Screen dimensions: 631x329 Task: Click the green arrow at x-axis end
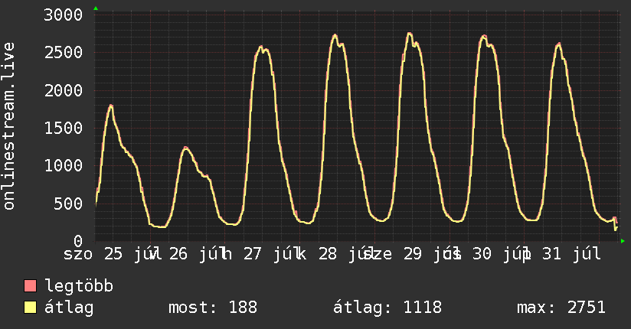(623, 241)
